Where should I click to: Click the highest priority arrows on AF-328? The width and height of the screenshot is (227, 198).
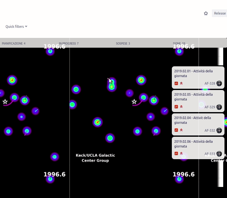(x=181, y=83)
